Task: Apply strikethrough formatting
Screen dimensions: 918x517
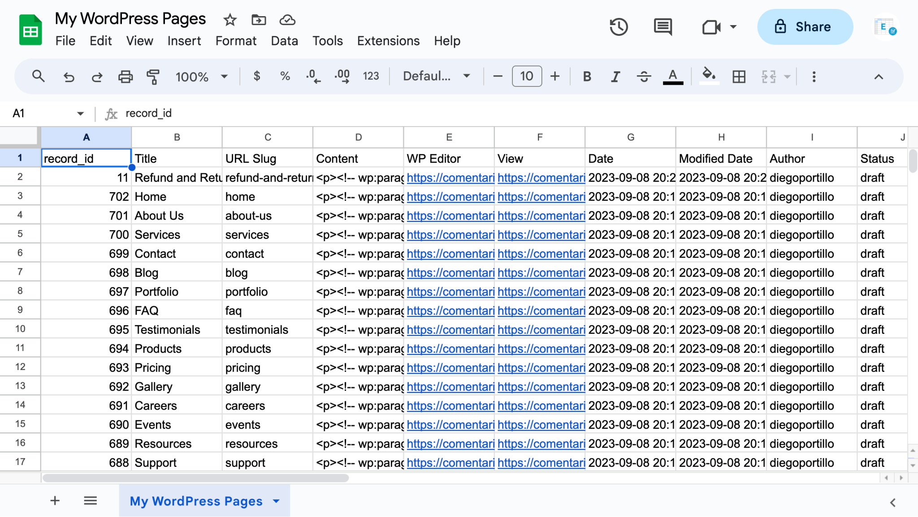Action: [644, 76]
